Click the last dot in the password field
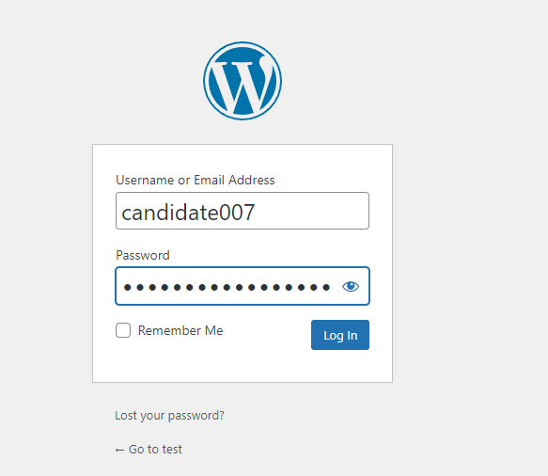Viewport: 548px width, 476px height. (326, 287)
